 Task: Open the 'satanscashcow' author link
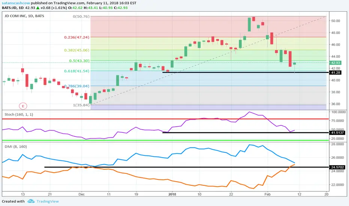16,3
